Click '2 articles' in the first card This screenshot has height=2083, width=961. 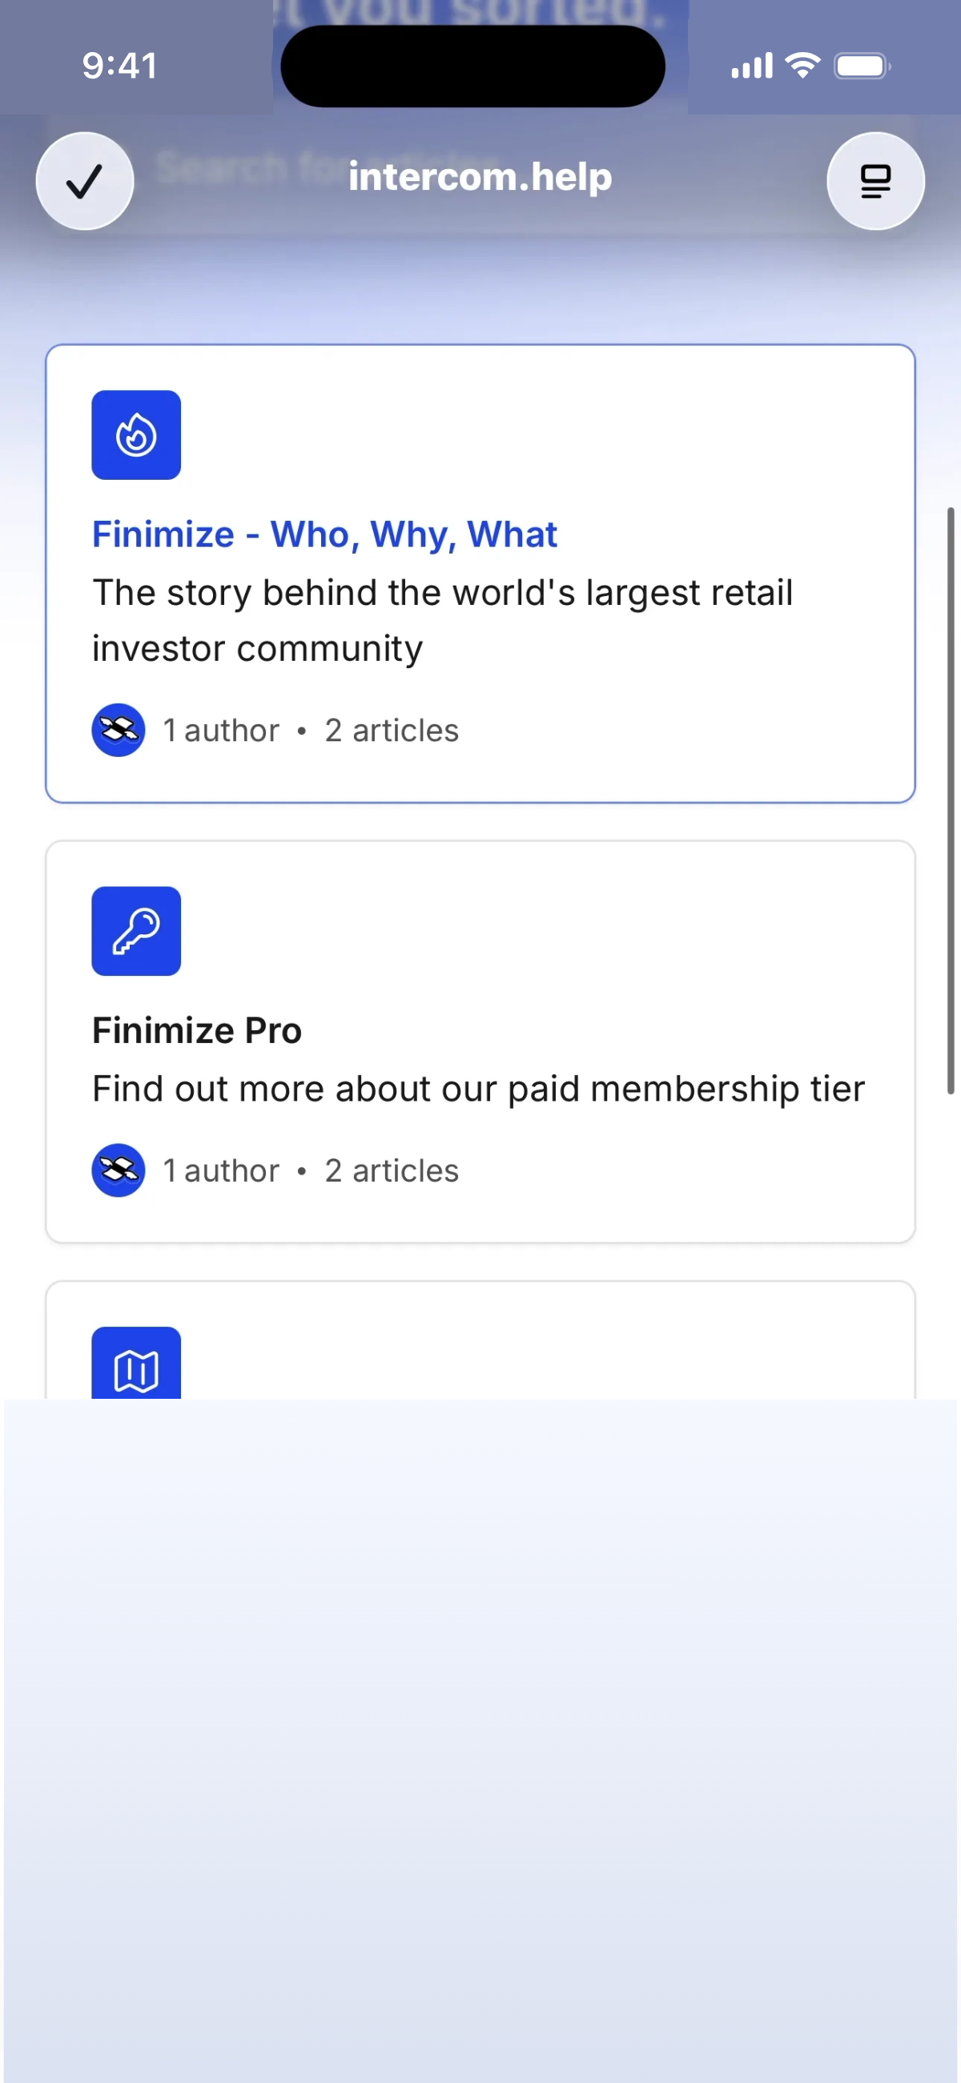[391, 730]
